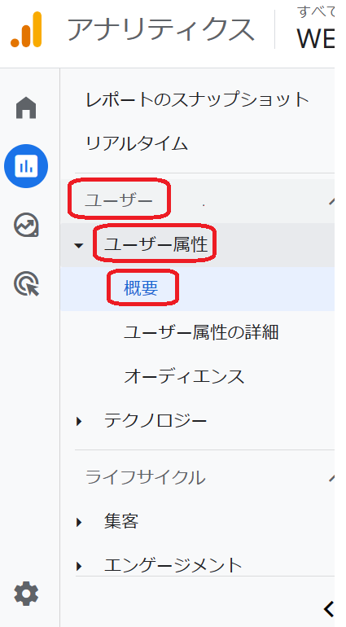Open the Advertising target cursor icon
Image resolution: width=346 pixels, height=627 pixels.
[x=26, y=284]
